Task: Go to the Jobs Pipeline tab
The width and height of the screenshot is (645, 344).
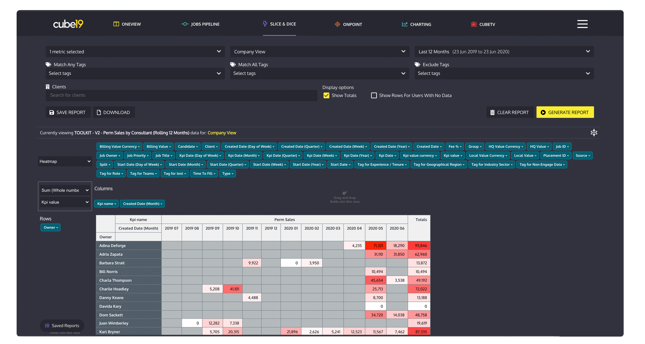Action: point(200,24)
